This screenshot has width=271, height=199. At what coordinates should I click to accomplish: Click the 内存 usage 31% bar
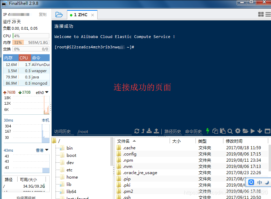pos(31,42)
